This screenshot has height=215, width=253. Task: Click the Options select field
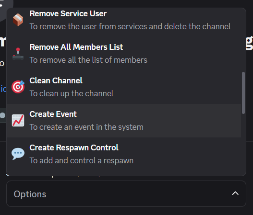click(x=126, y=194)
